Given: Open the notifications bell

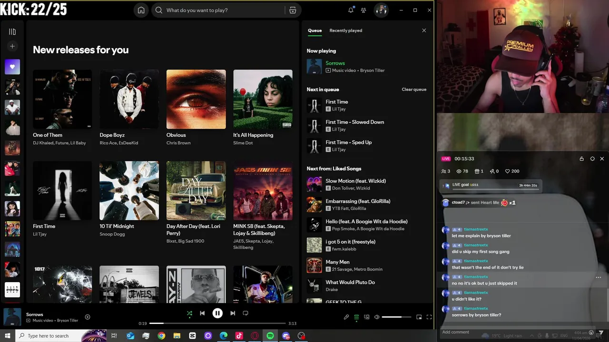Looking at the screenshot, I should (x=351, y=10).
